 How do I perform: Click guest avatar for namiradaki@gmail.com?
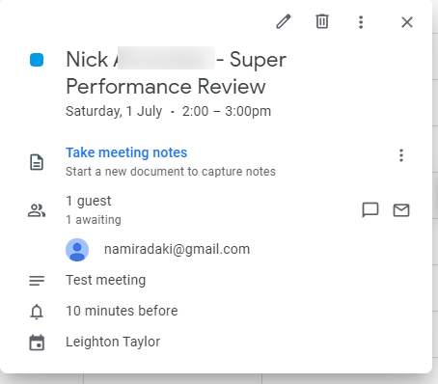coord(77,250)
